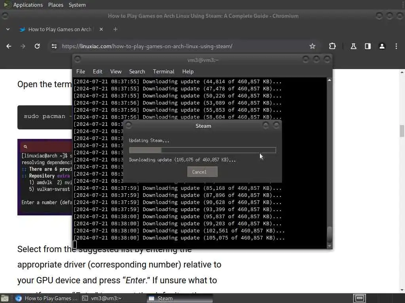Click the terminal line showing 44,814 KB
Viewport: 405px width, 303px height.
pos(178,82)
